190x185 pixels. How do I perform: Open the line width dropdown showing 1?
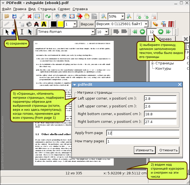click(75, 24)
